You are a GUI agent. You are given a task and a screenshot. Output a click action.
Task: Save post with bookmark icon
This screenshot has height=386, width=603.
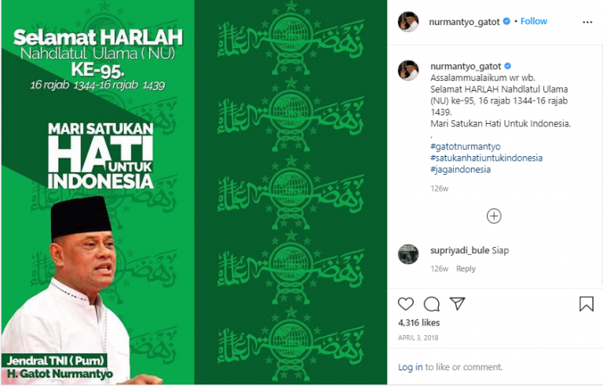(586, 304)
